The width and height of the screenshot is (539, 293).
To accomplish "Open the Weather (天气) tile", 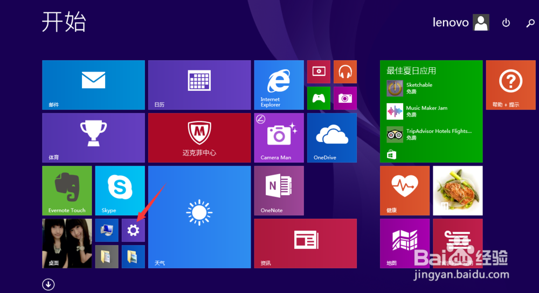I will [199, 217].
